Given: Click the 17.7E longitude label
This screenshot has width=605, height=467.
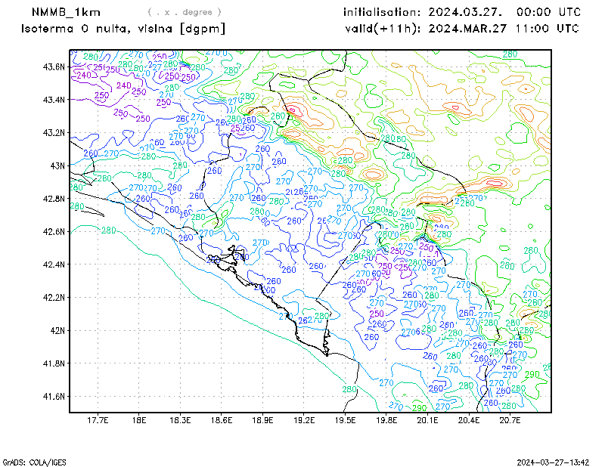Looking at the screenshot, I should tap(98, 420).
